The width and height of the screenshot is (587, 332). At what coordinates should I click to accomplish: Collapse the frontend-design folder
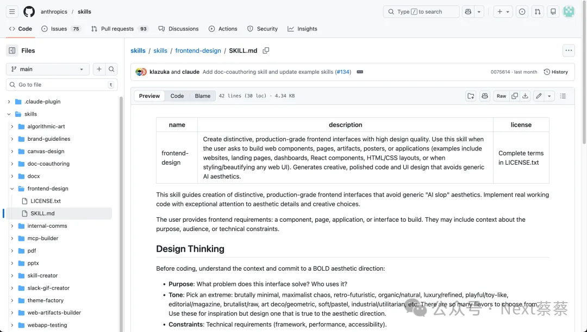tap(12, 189)
